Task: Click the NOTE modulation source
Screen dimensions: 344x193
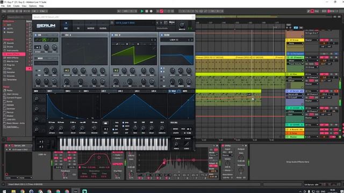Action: pos(185,91)
